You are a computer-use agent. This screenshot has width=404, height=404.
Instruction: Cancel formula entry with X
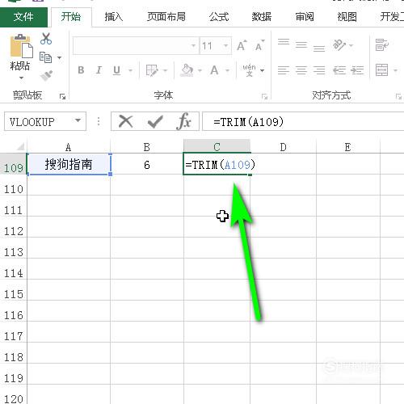(x=125, y=121)
